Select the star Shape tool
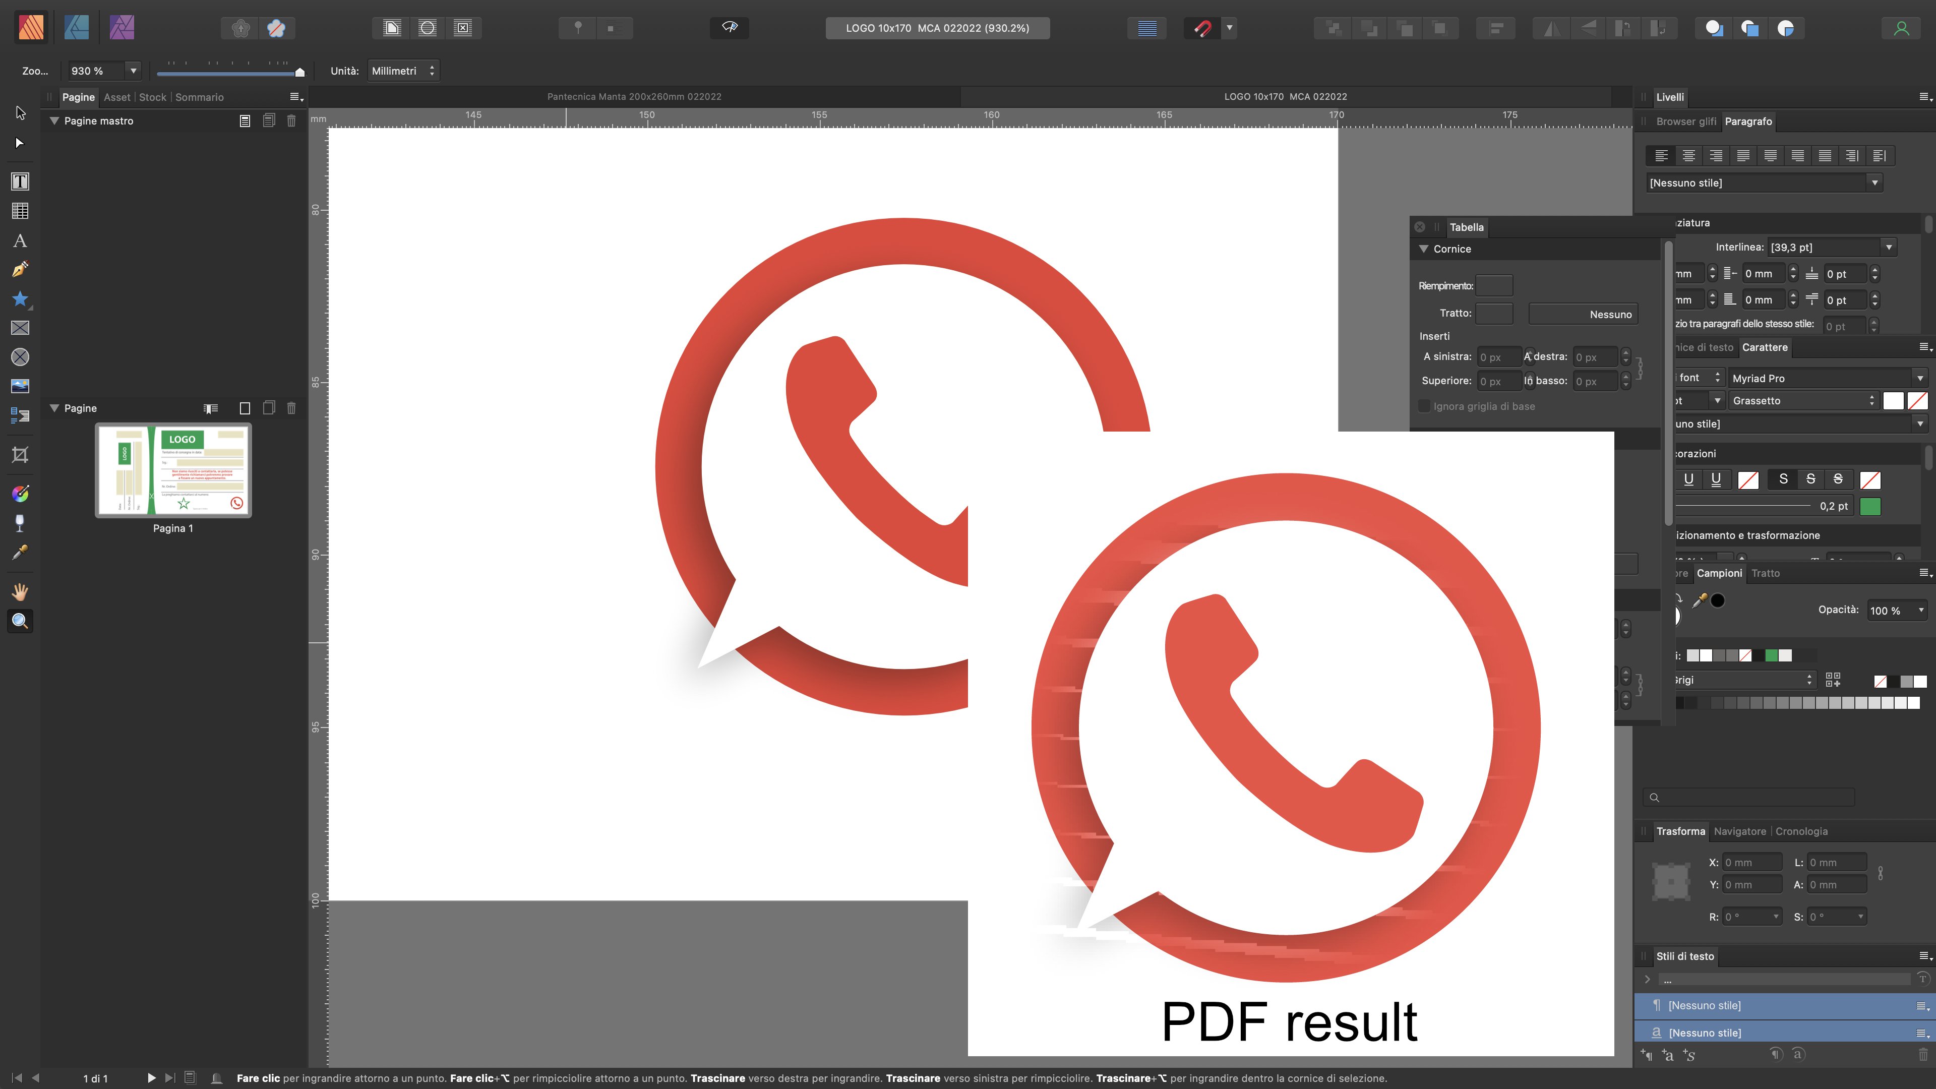Screen dimensions: 1936x1089 [x=20, y=299]
